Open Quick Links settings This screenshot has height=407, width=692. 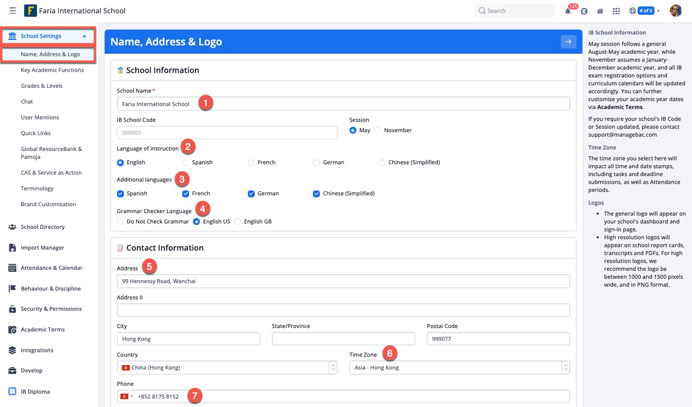coord(36,133)
